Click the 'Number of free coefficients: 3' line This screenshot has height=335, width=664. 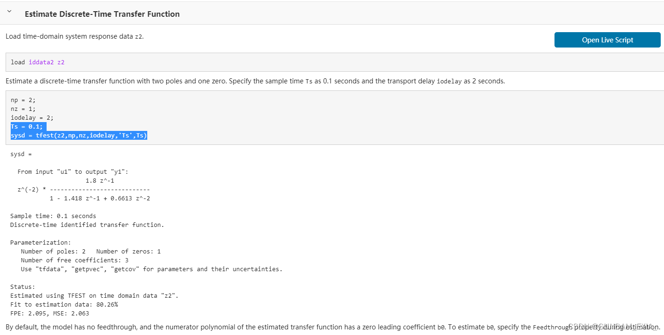[x=75, y=260]
